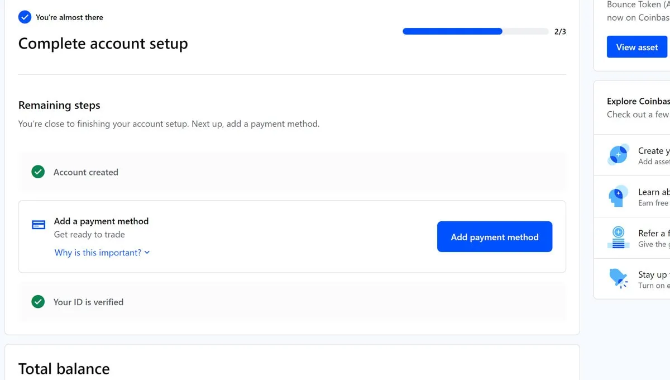This screenshot has width=670, height=380.
Task: Click the 2/3 step counter label
Action: click(x=560, y=31)
